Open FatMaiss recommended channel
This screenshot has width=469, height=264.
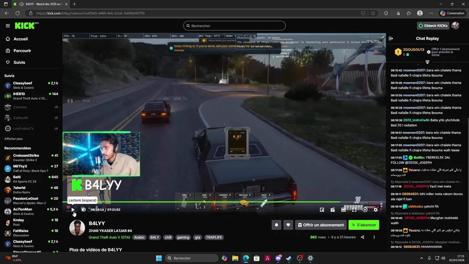(x=31, y=233)
